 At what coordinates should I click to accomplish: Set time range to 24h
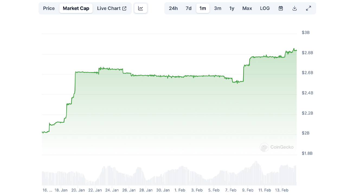(x=173, y=8)
